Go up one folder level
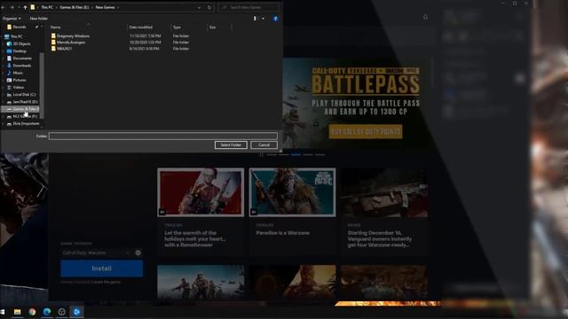This screenshot has width=568, height=319. coord(25,7)
